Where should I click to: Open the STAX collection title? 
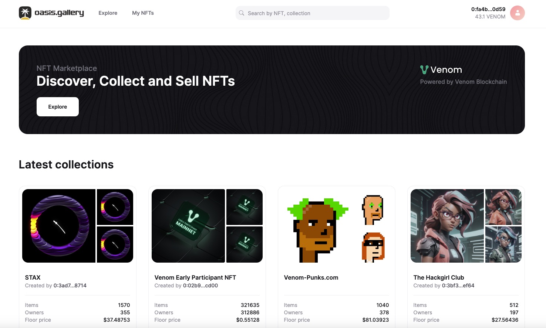(33, 277)
